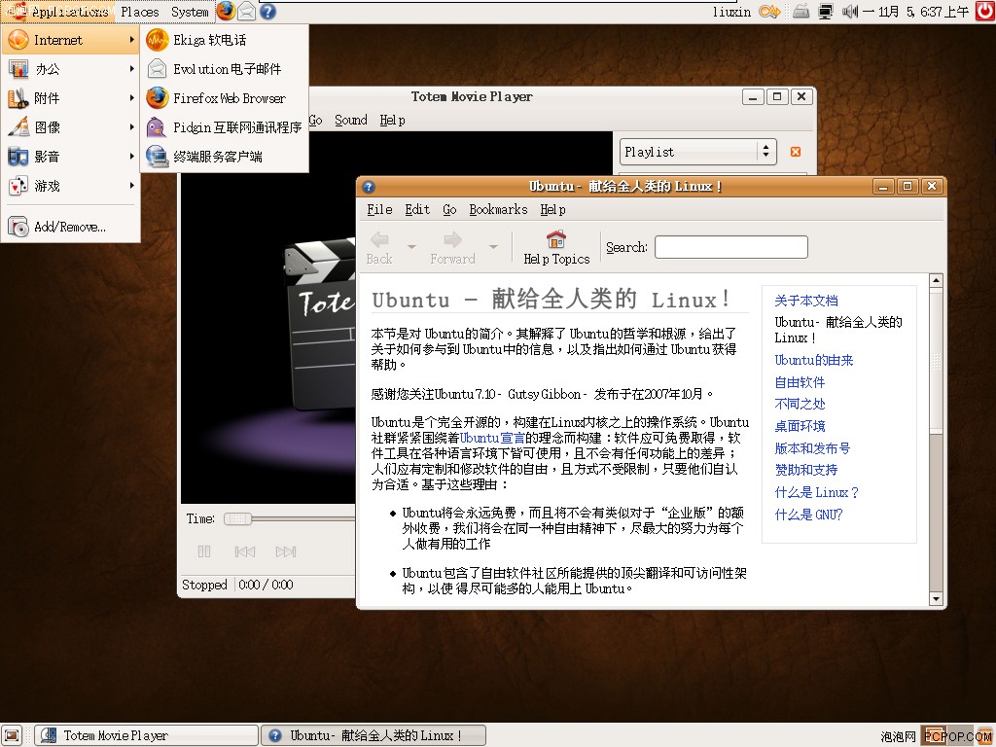996x747 pixels.
Task: Click the help Search input field
Action: [x=731, y=247]
